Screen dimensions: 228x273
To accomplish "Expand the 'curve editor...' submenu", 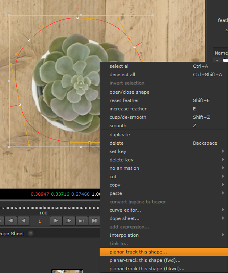I will tap(164, 210).
